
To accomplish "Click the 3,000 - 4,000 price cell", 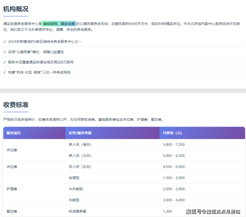I will [x=174, y=200].
